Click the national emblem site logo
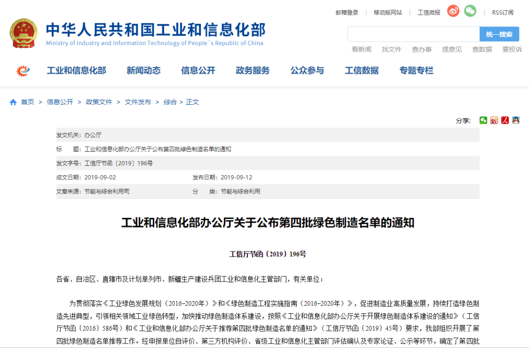Screen dimensions: 529x348 (23, 32)
